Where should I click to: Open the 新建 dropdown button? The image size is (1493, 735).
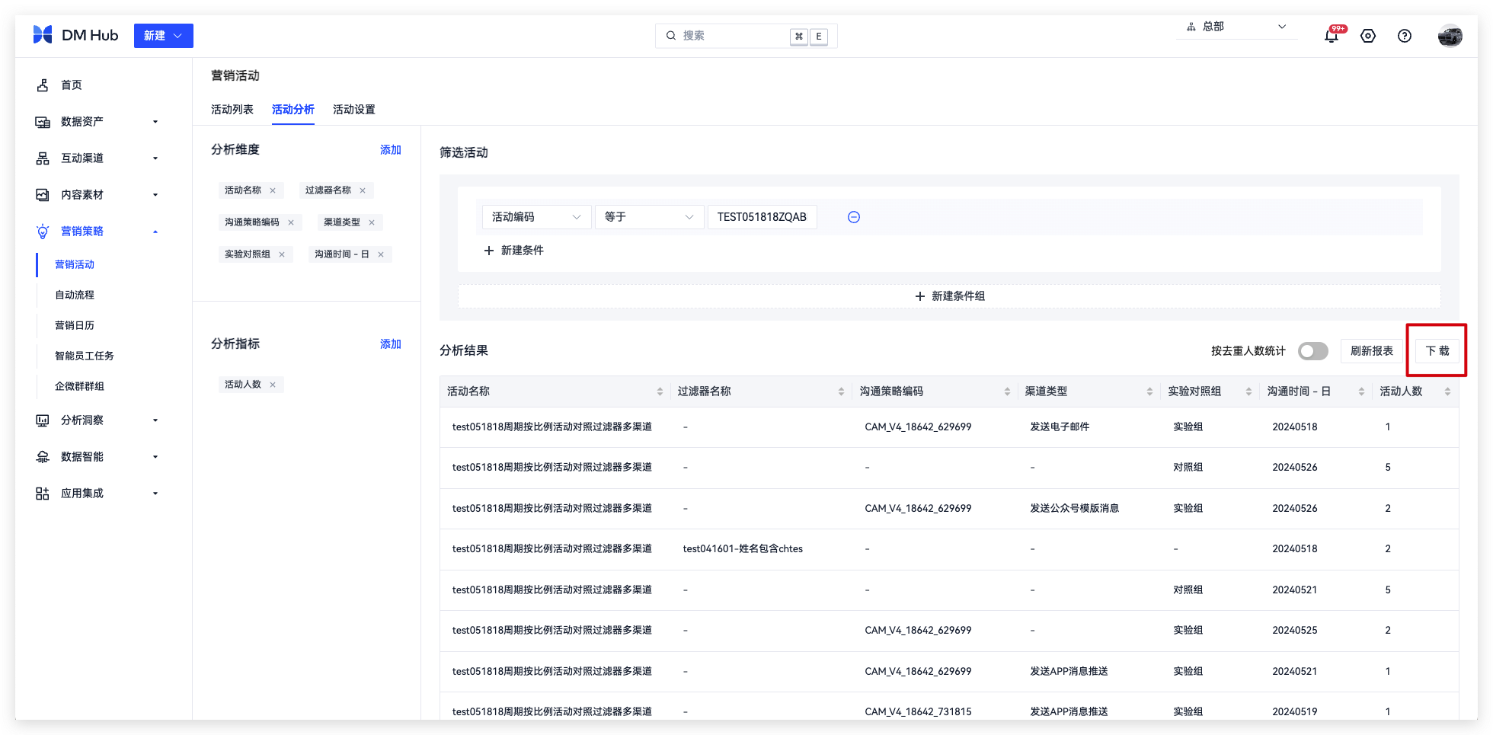click(x=164, y=36)
